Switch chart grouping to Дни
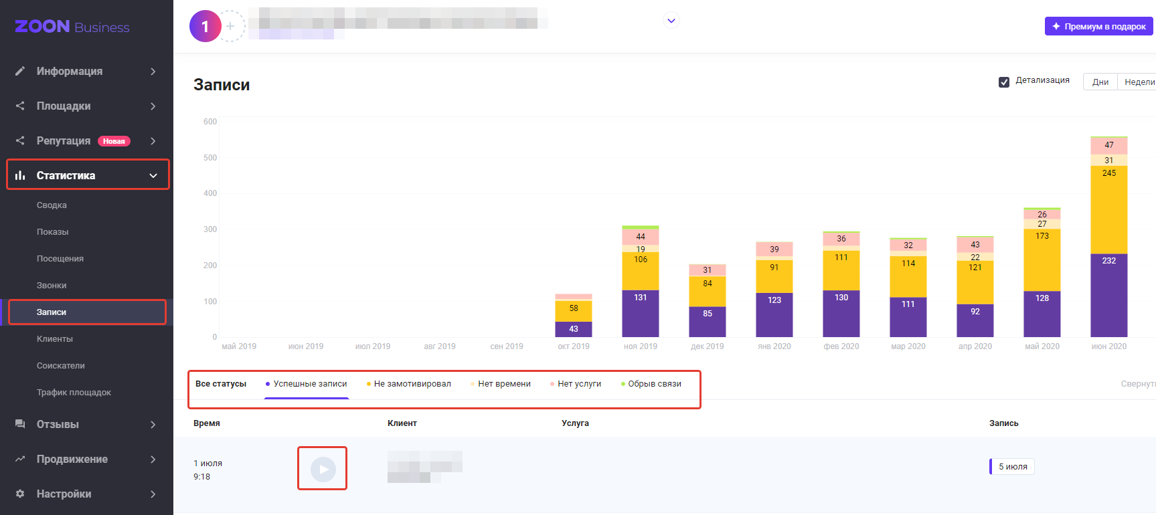Viewport: 1156px width, 515px height. pyautogui.click(x=1100, y=82)
